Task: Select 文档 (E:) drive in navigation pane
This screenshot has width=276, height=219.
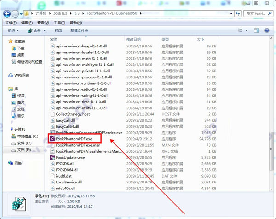Action: [x=21, y=150]
